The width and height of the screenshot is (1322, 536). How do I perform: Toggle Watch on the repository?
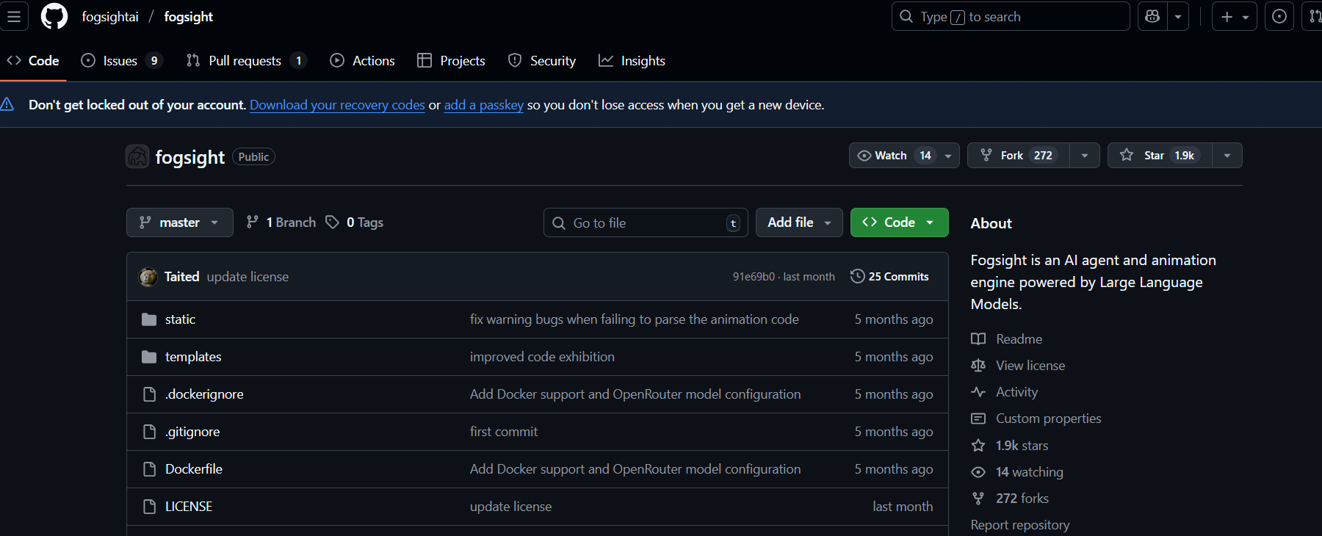point(892,156)
